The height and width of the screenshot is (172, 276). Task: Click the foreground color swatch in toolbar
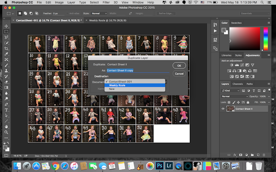tap(5, 147)
